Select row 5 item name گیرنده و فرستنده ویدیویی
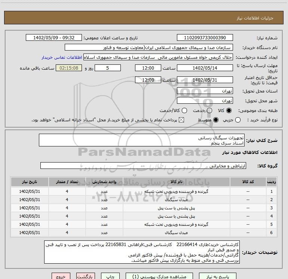The height and width of the screenshot is (279, 288). point(176,224)
